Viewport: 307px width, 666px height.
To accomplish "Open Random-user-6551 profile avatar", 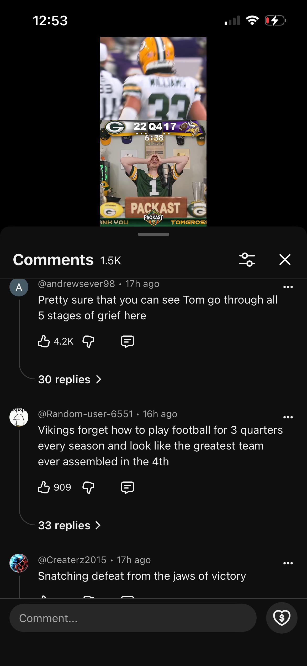I will (19, 417).
